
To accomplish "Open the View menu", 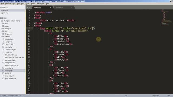I will [18, 4].
